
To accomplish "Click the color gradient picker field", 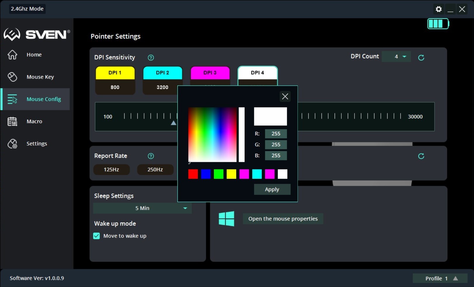I will tap(212, 134).
